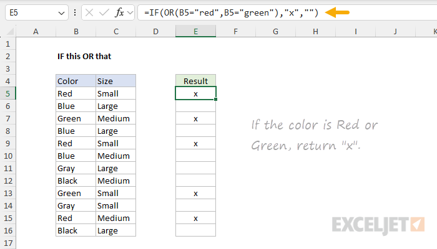Open the Name Box dropdown arrow

[x=61, y=13]
